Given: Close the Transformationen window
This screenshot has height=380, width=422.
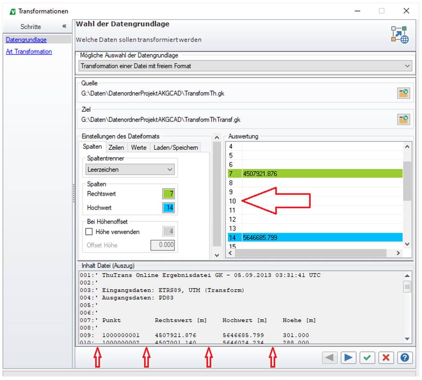Looking at the screenshot, I should (406, 11).
